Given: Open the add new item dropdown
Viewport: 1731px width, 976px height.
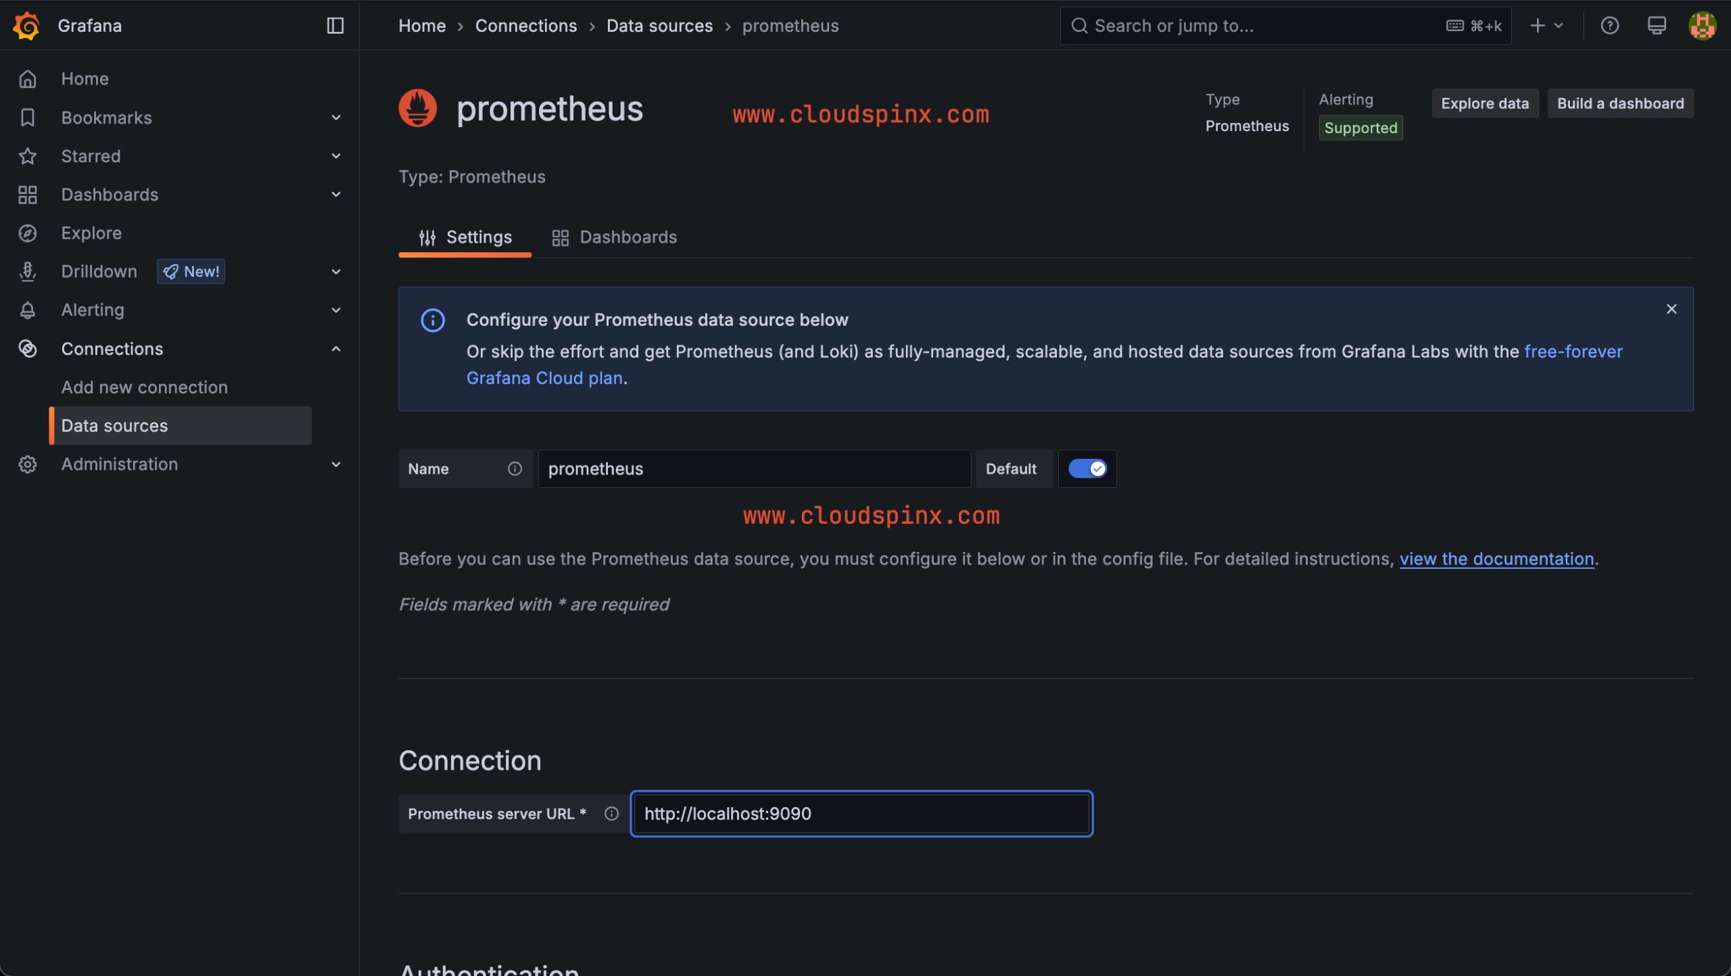Looking at the screenshot, I should tap(1546, 26).
